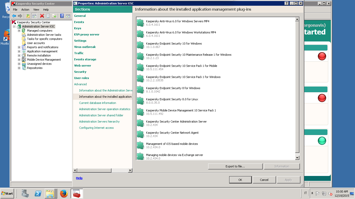Viewport: 355px width, 199px height.
Task: Click down arrow of plug-ins list scrollbar
Action: click(297, 158)
